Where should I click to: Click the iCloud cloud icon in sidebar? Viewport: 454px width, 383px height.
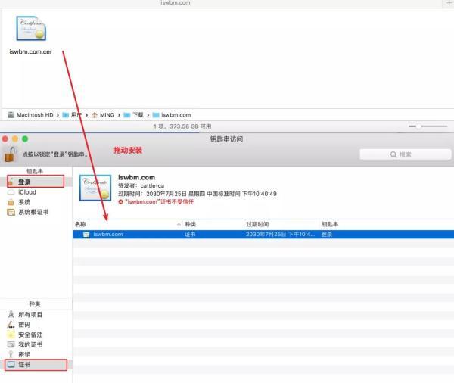11,192
